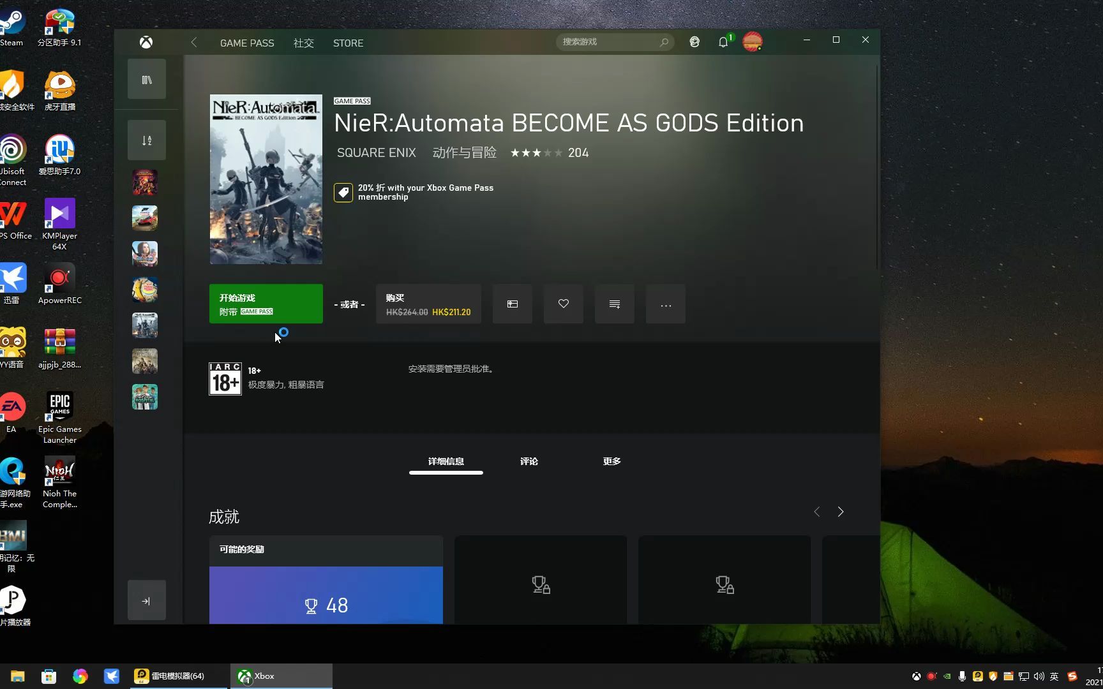Open the STORE tab
This screenshot has width=1103, height=689.
(348, 43)
